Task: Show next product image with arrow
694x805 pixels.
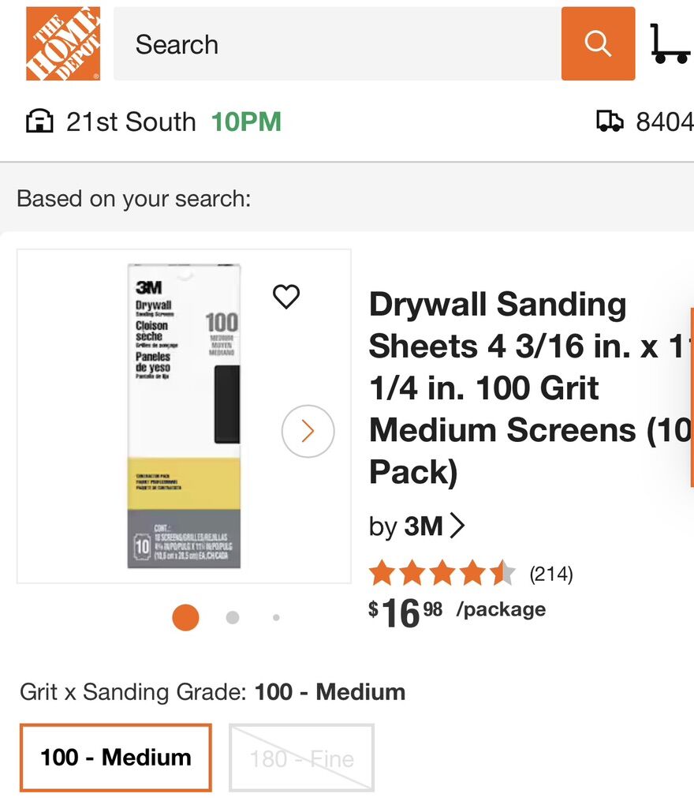Action: coord(308,431)
